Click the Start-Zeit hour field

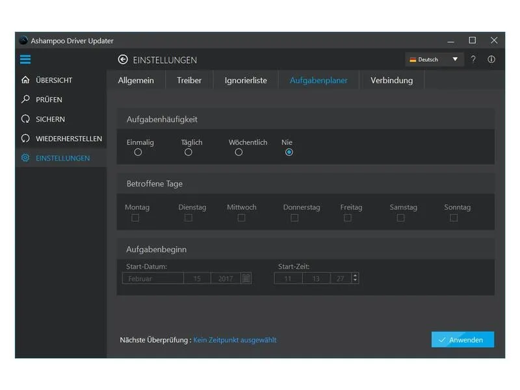tap(288, 278)
